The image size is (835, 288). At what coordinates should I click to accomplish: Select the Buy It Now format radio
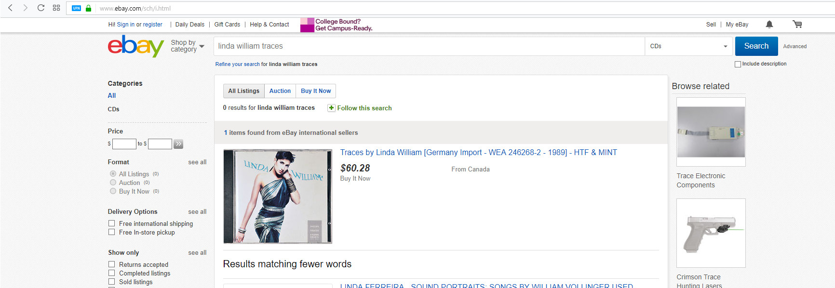[x=113, y=191]
